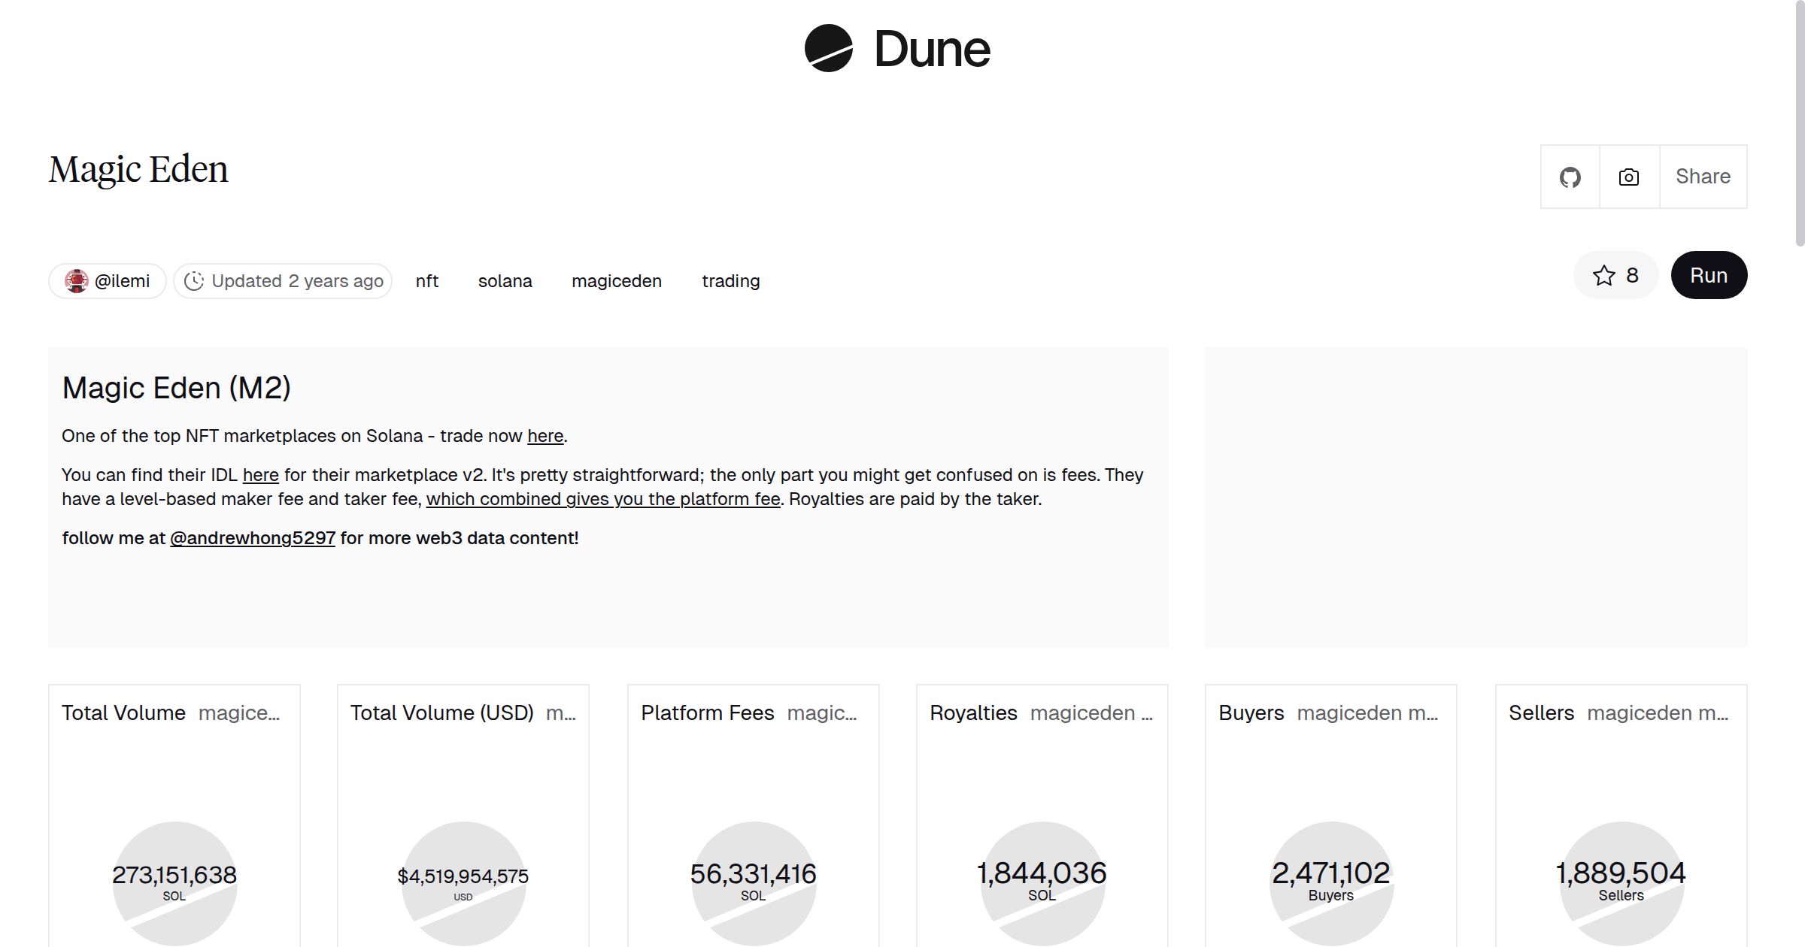Open the GitHub icon button
Screen dimensions: 1805x947
click(1570, 177)
